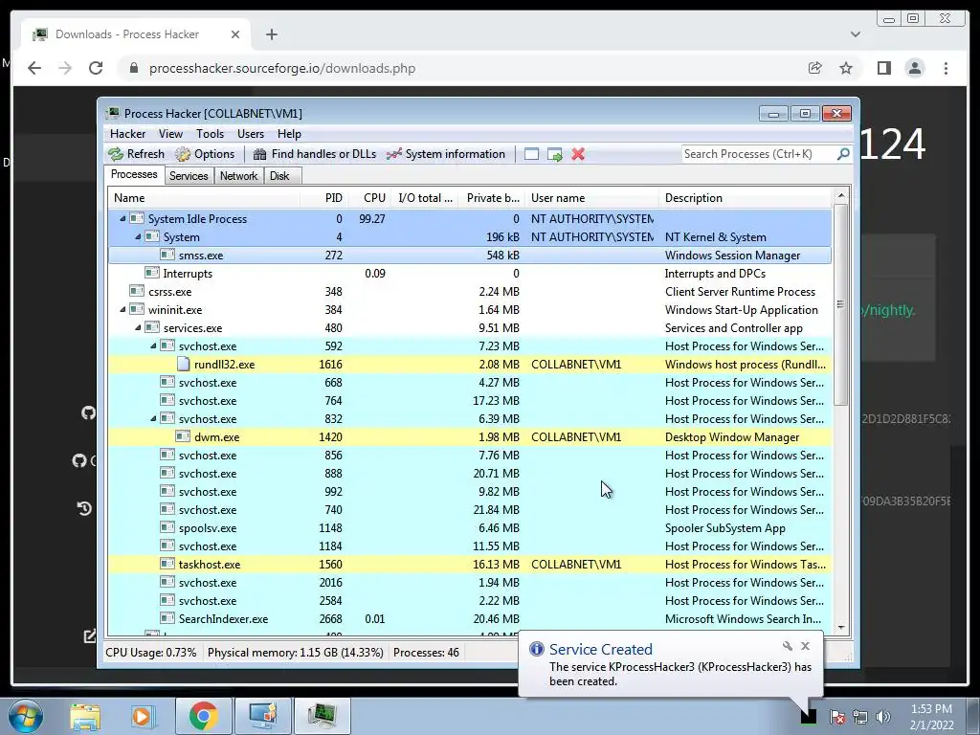Image resolution: width=980 pixels, height=735 pixels.
Task: Open the Chrome side panel
Action: click(883, 68)
